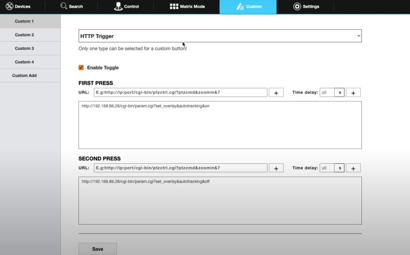The width and height of the screenshot is (410, 255).
Task: Select the Custom 2 sidebar tab
Action: pyautogui.click(x=25, y=35)
